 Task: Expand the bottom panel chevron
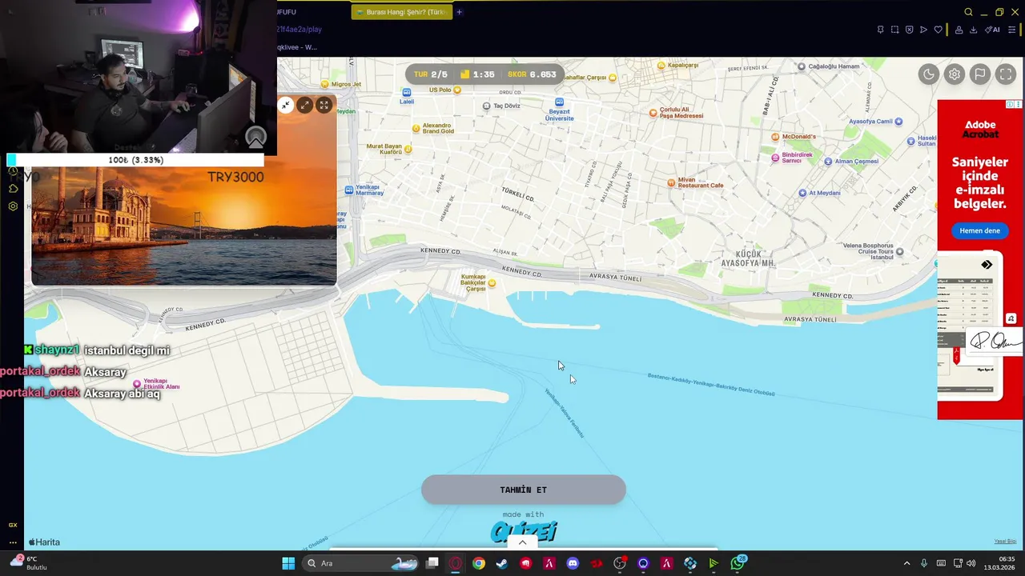tap(522, 542)
